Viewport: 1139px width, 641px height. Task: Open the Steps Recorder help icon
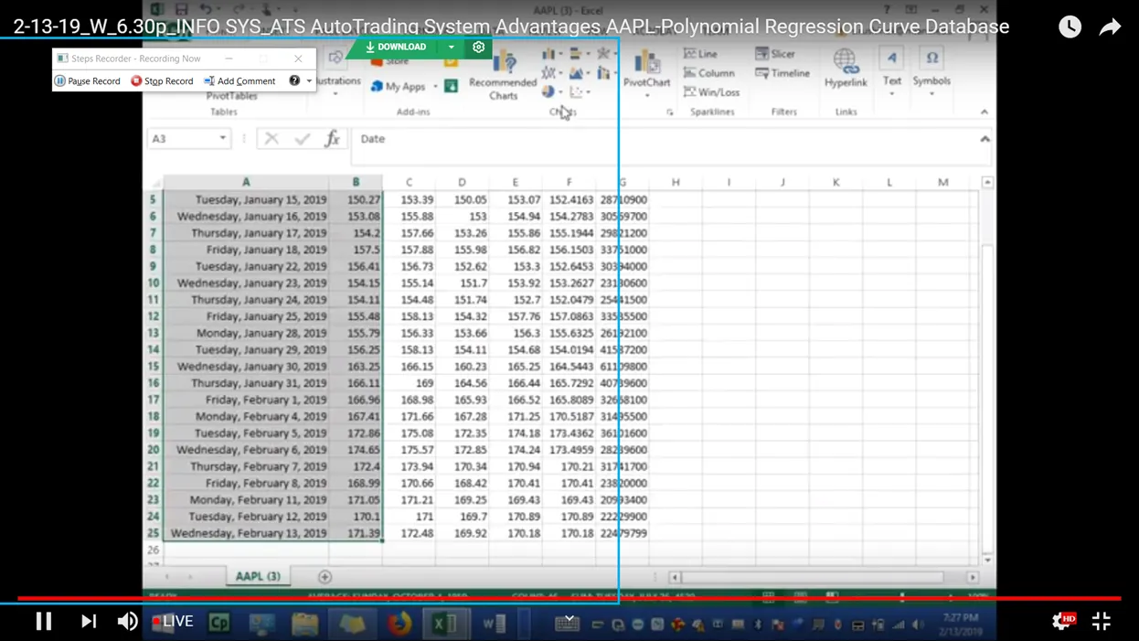pos(294,80)
